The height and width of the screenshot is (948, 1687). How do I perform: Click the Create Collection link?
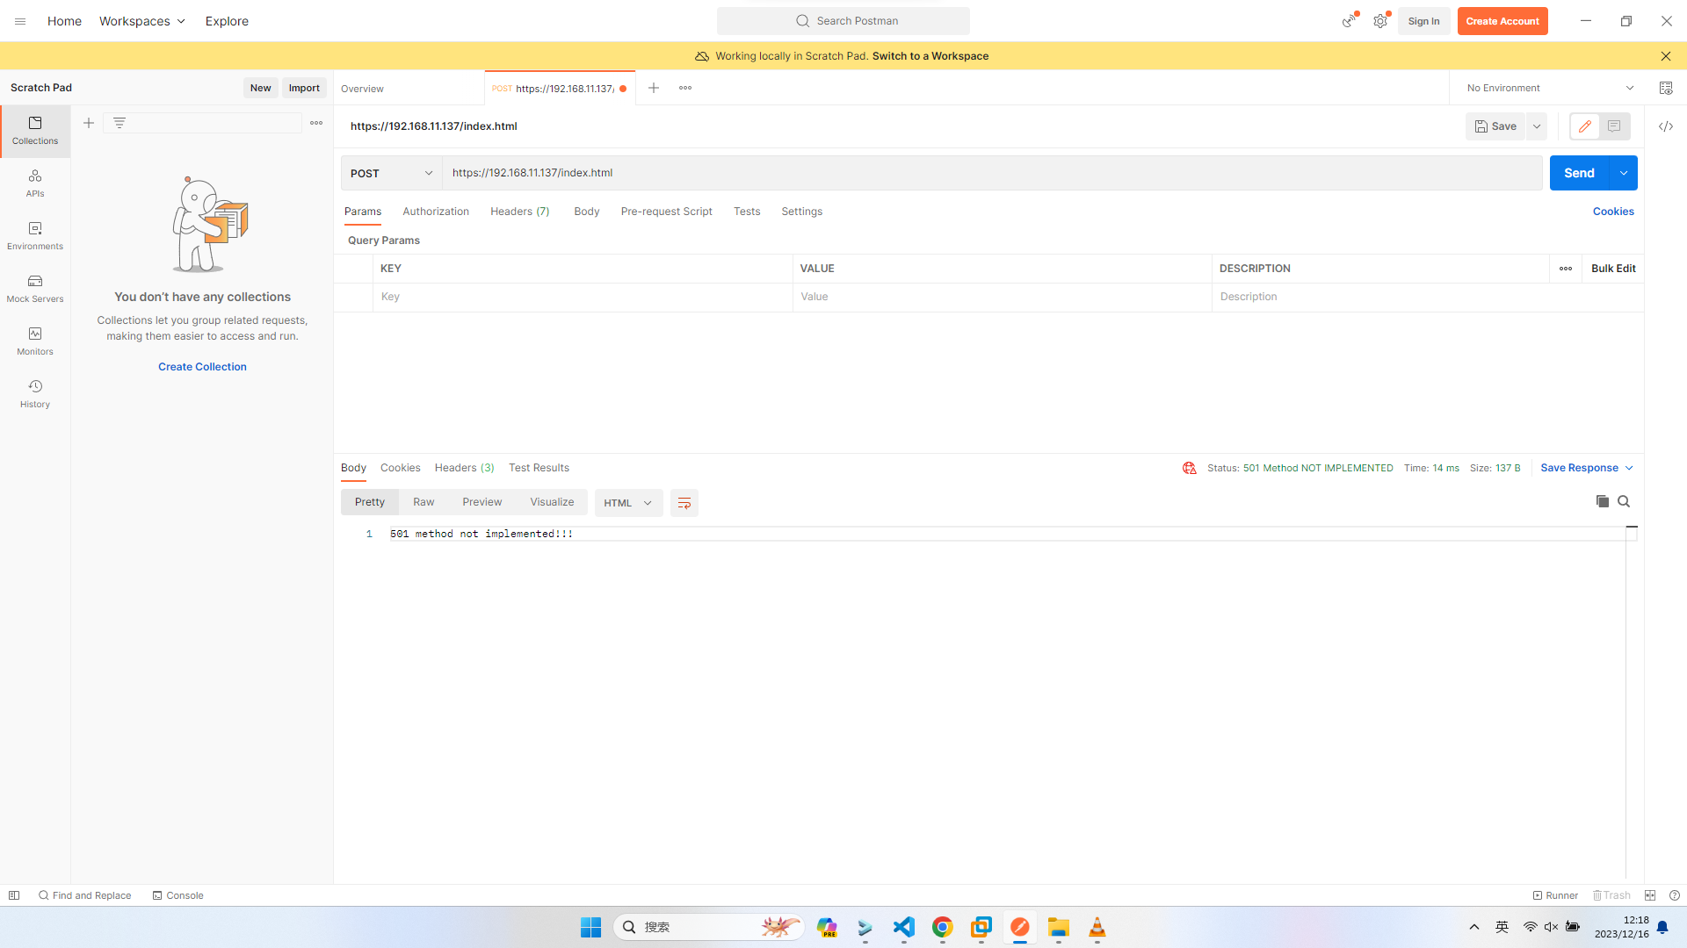202,367
